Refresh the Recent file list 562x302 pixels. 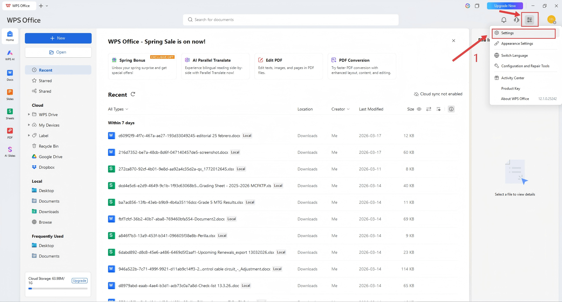pyautogui.click(x=133, y=94)
